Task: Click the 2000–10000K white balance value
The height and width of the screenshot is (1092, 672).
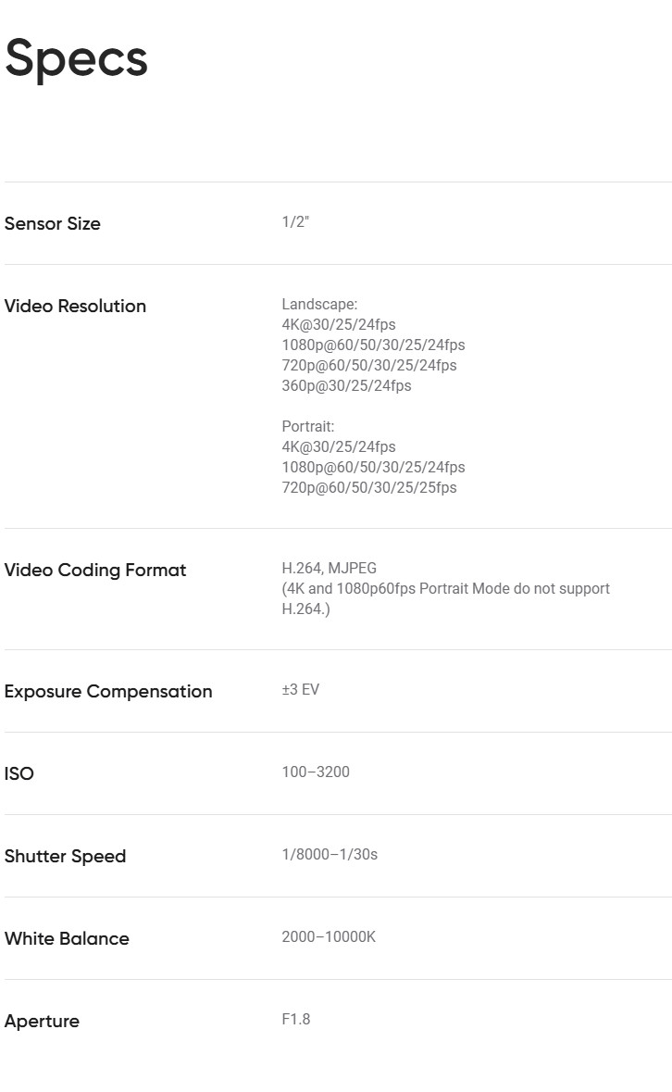Action: coord(329,936)
